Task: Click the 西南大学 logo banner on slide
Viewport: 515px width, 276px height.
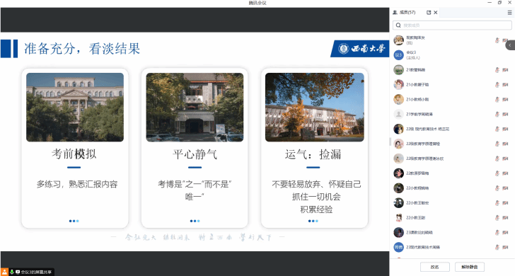Action: 360,49
